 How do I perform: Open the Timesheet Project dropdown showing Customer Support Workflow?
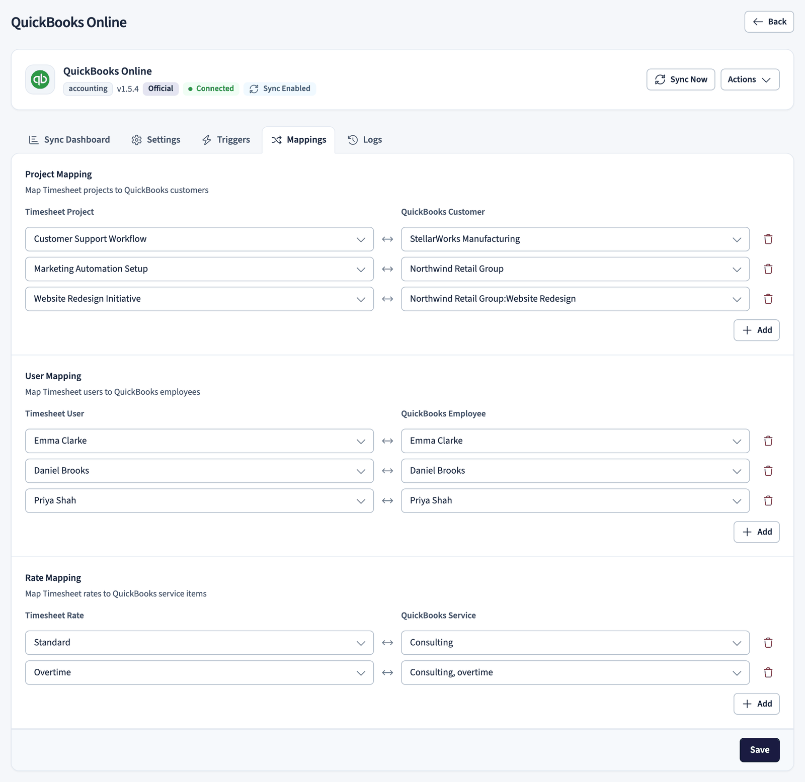click(199, 239)
